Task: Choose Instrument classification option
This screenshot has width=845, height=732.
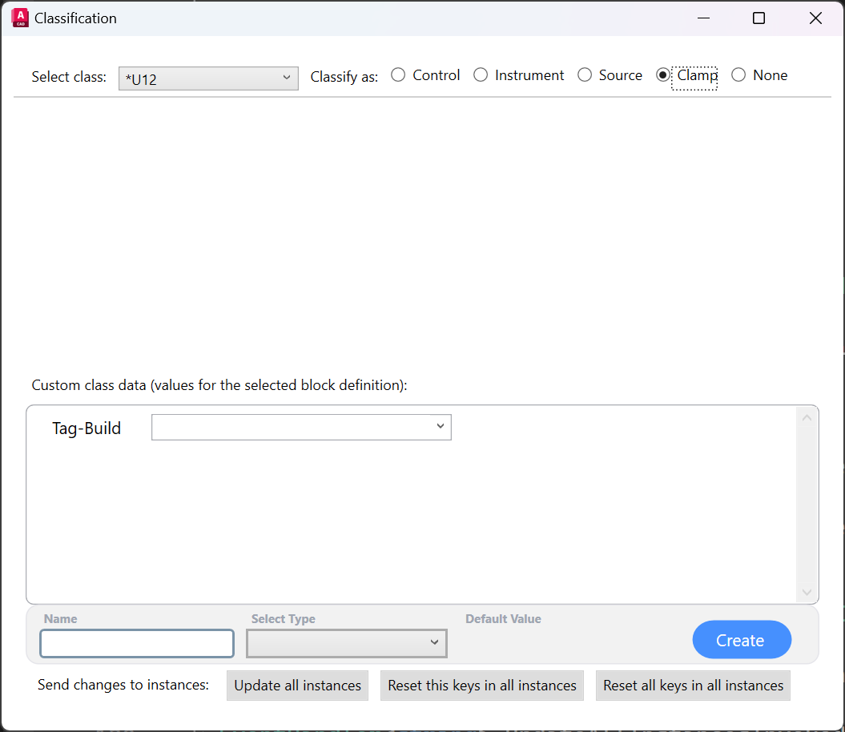Action: coord(518,75)
